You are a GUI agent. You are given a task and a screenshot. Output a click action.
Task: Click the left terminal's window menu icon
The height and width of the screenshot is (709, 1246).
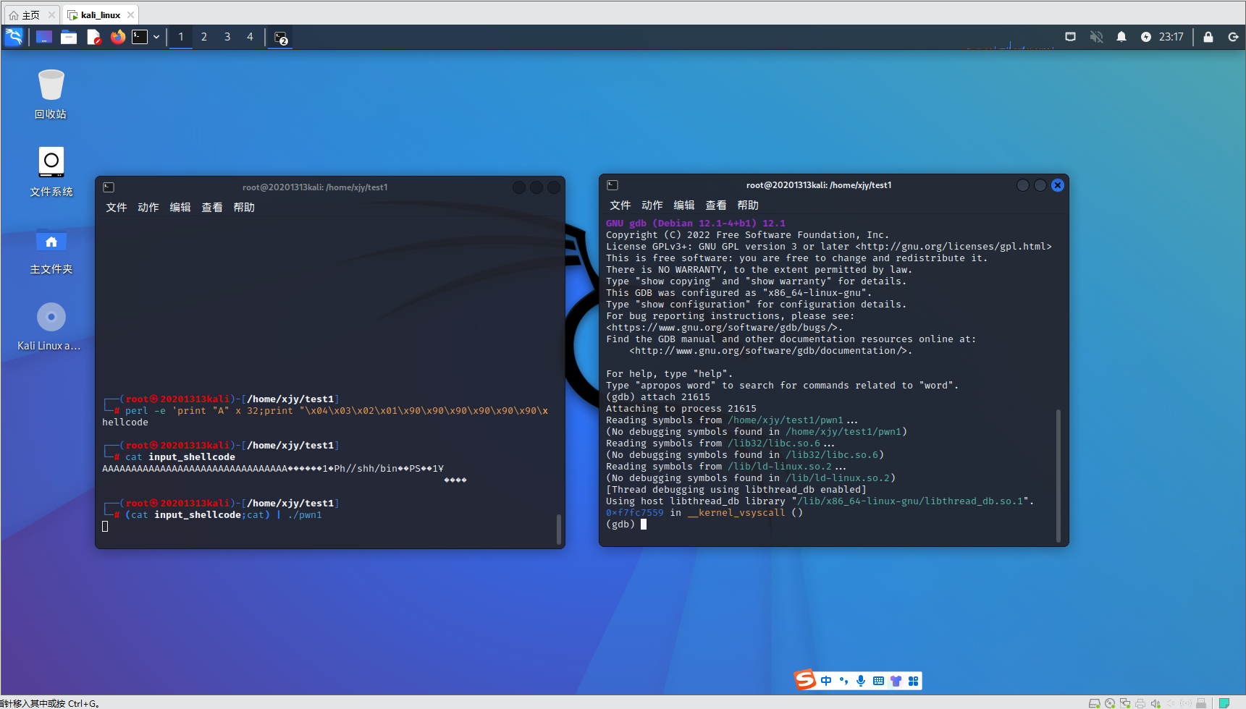(109, 187)
